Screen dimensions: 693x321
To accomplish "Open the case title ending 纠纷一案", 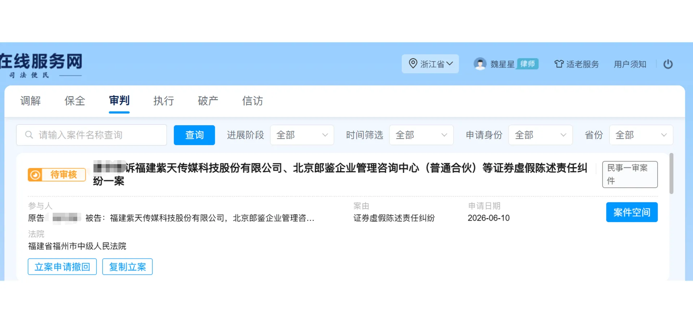I will click(340, 174).
